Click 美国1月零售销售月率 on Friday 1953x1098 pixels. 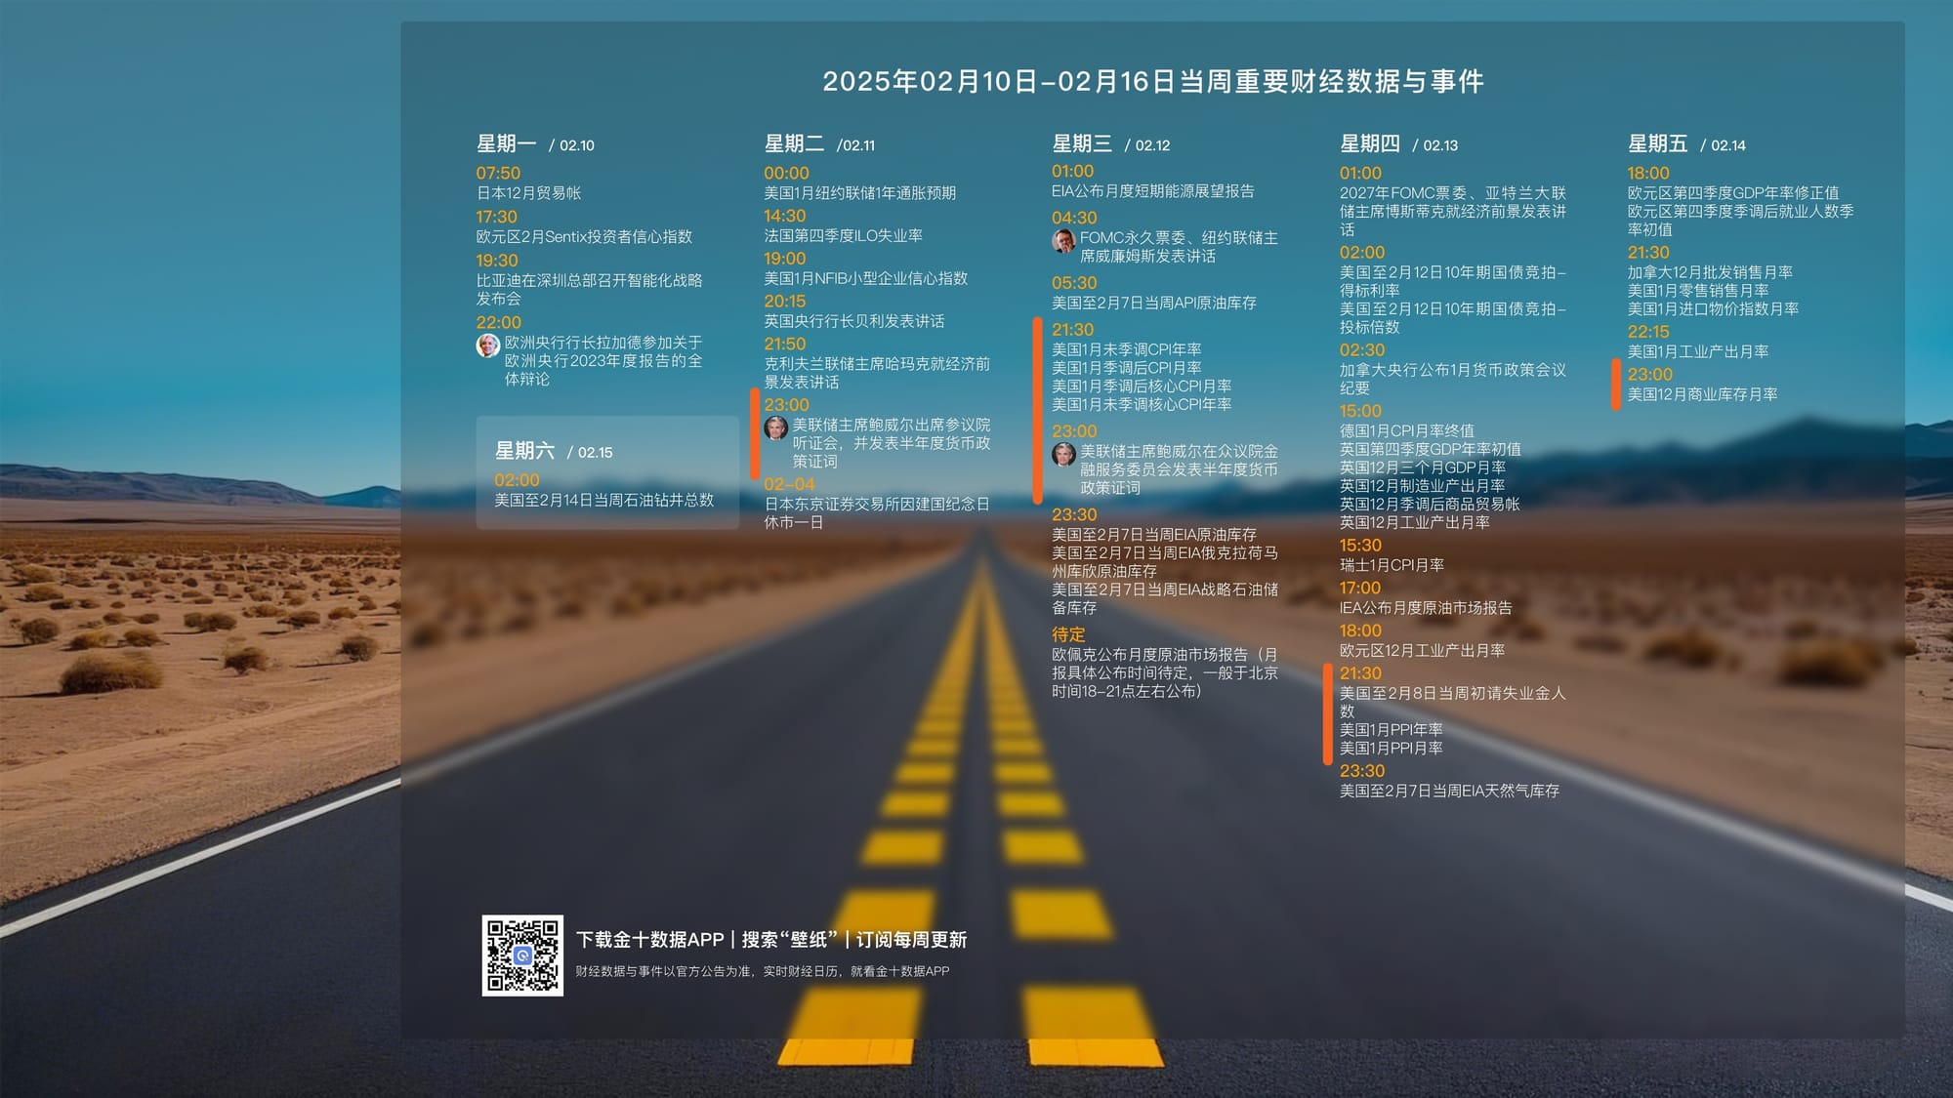pyautogui.click(x=1697, y=291)
